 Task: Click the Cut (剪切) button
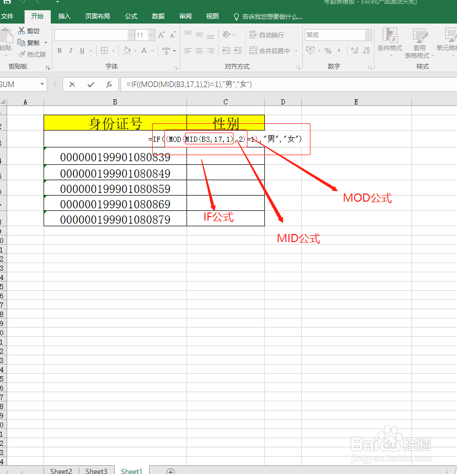point(29,31)
